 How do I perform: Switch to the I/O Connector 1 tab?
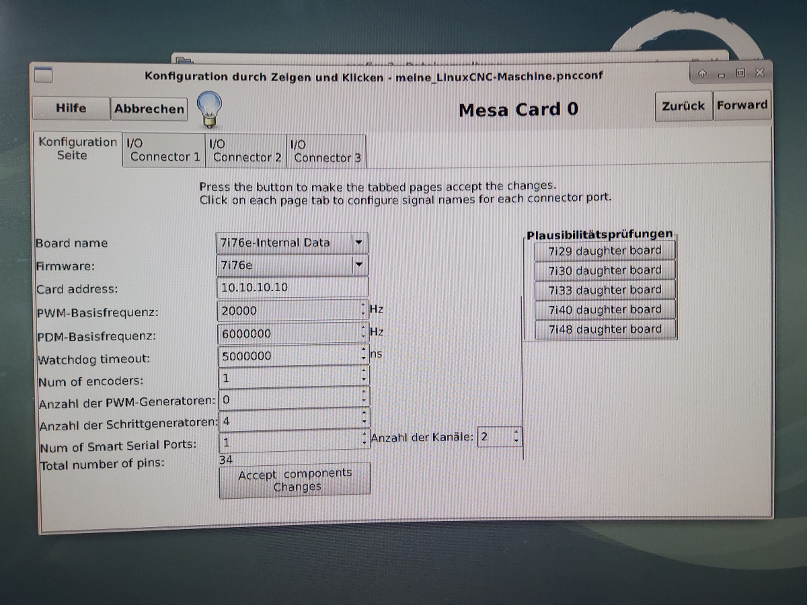pyautogui.click(x=163, y=150)
